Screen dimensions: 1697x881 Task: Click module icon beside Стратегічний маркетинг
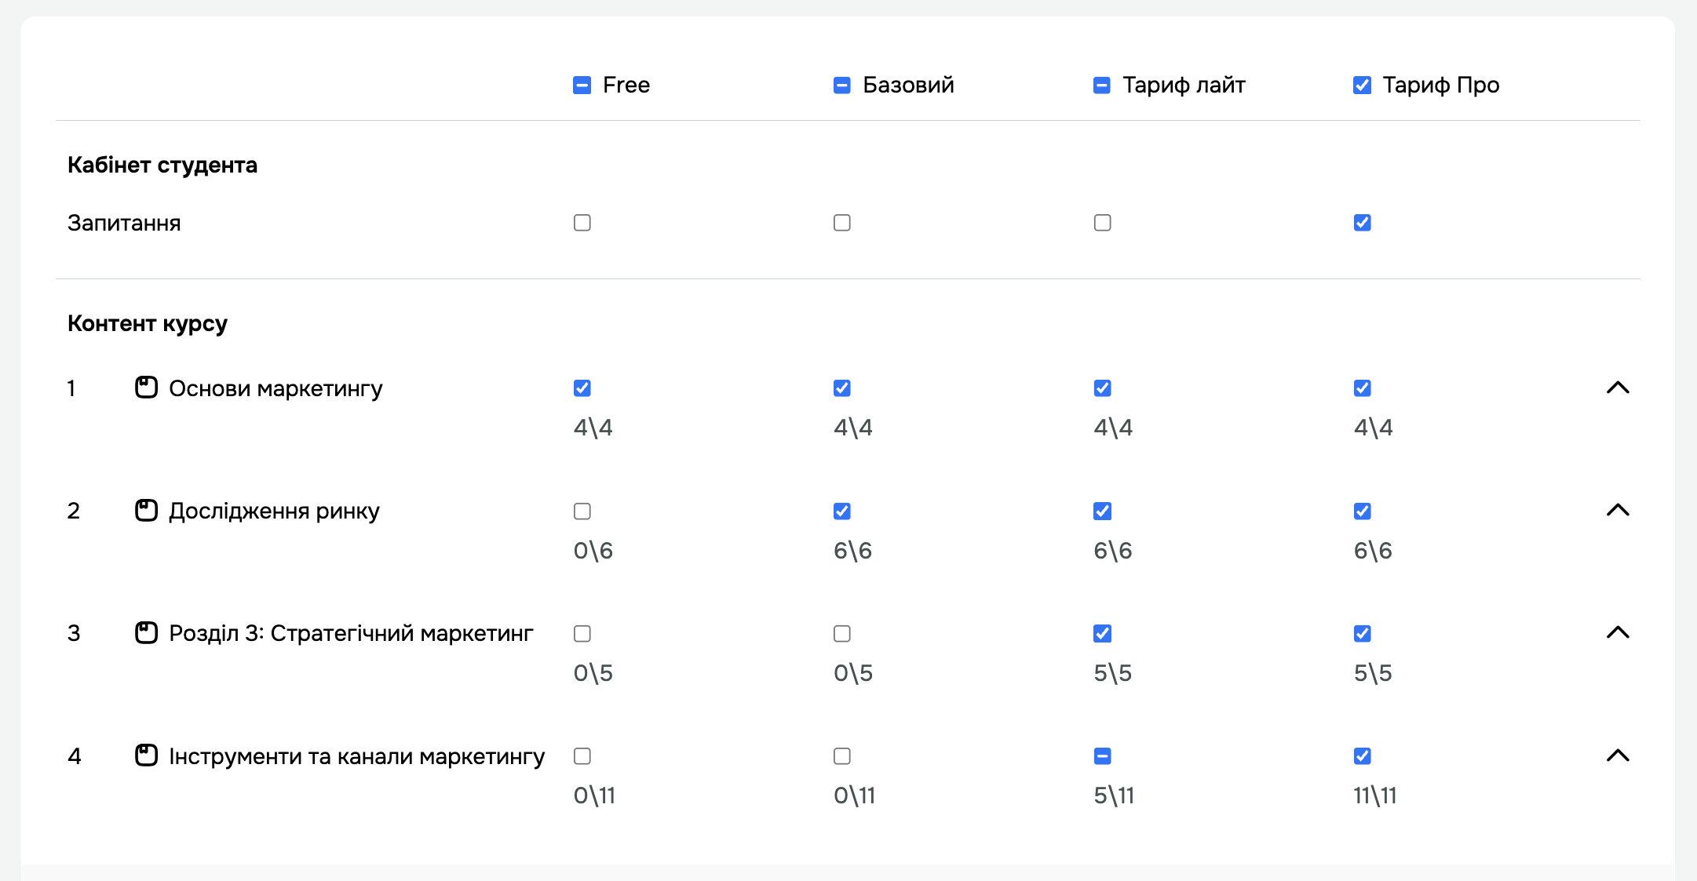tap(146, 633)
